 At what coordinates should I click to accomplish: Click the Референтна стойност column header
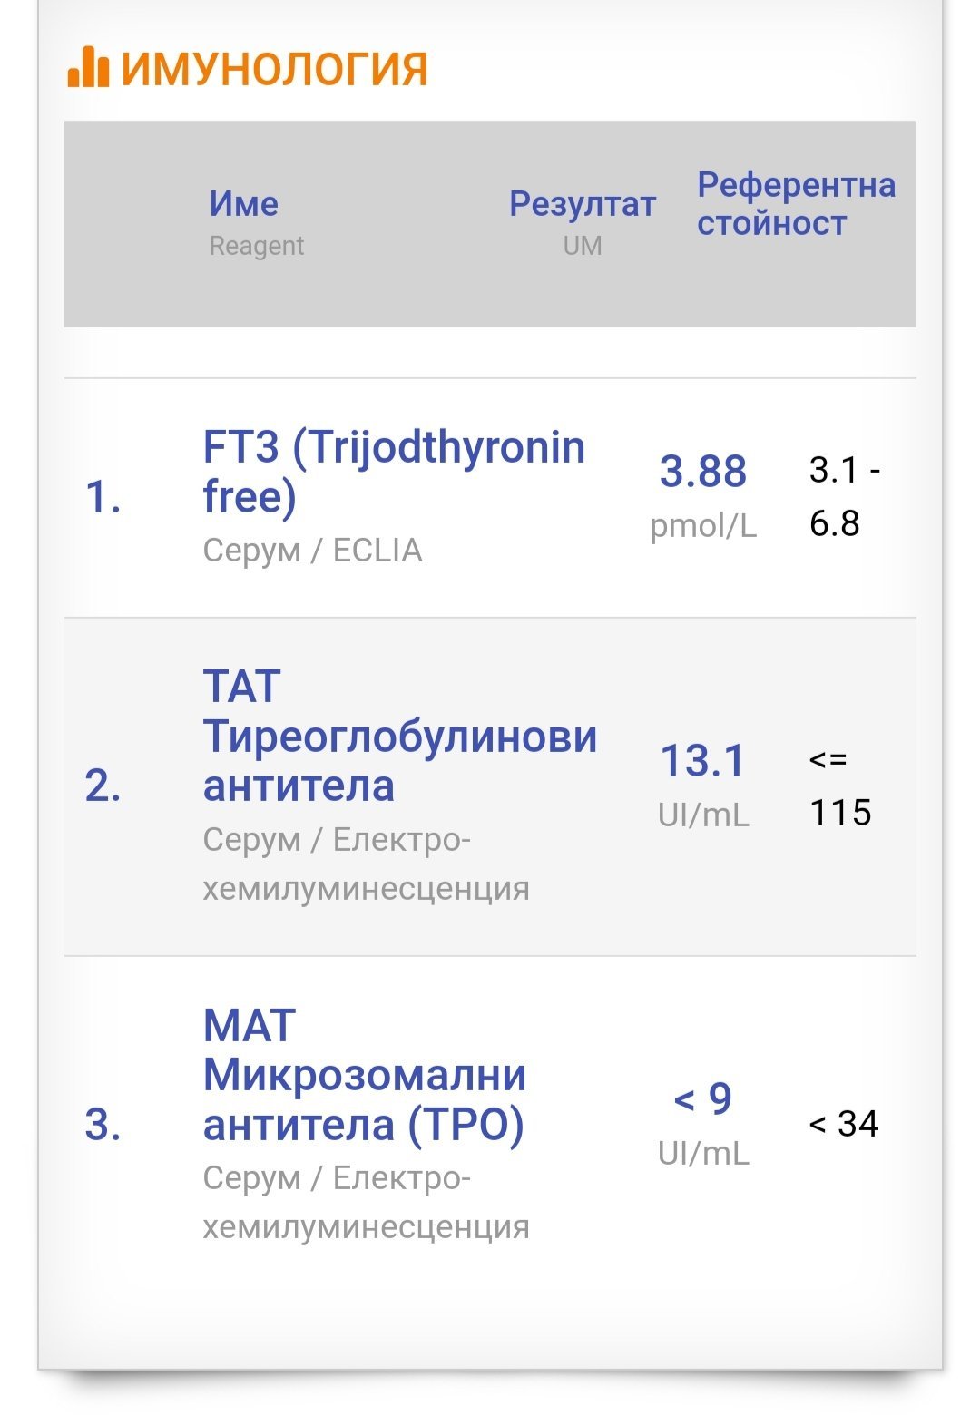coord(796,203)
